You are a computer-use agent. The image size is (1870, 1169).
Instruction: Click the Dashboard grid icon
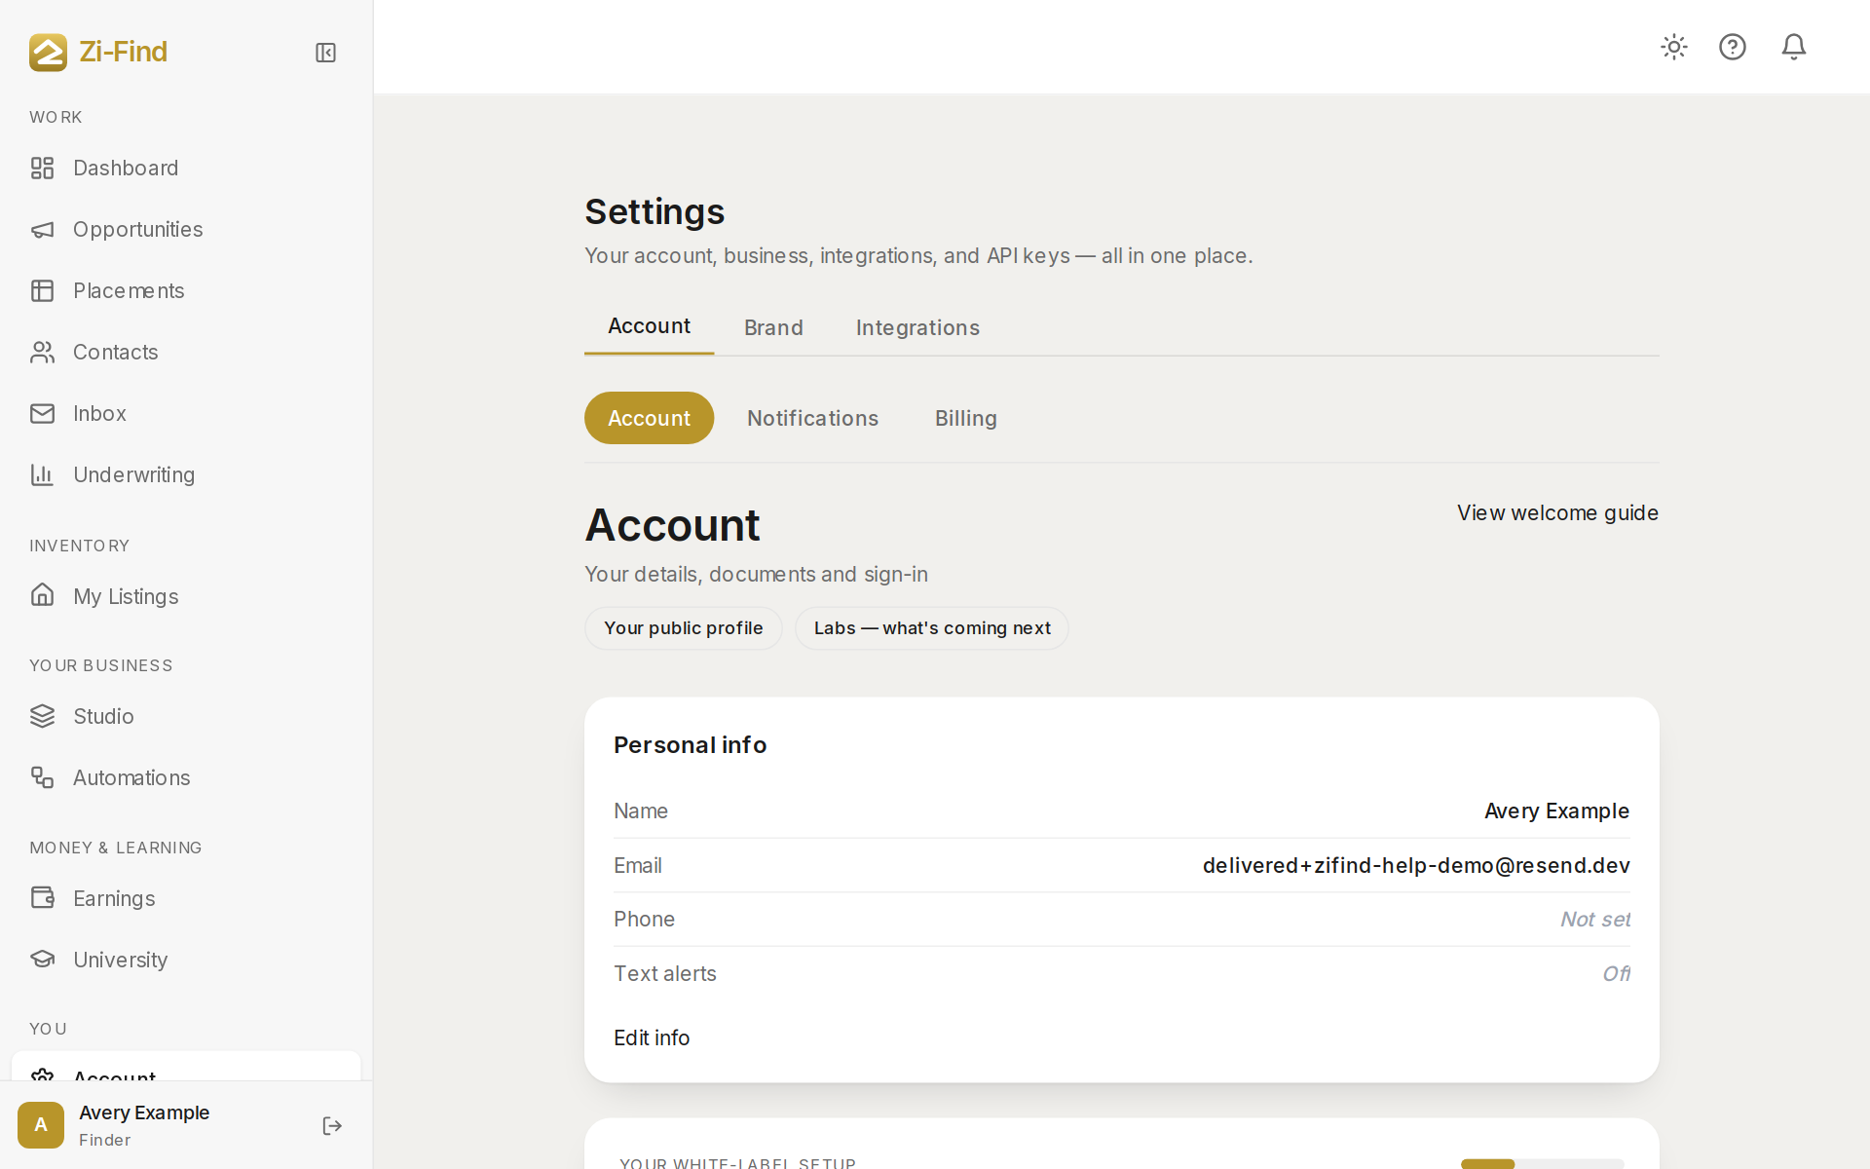click(42, 169)
